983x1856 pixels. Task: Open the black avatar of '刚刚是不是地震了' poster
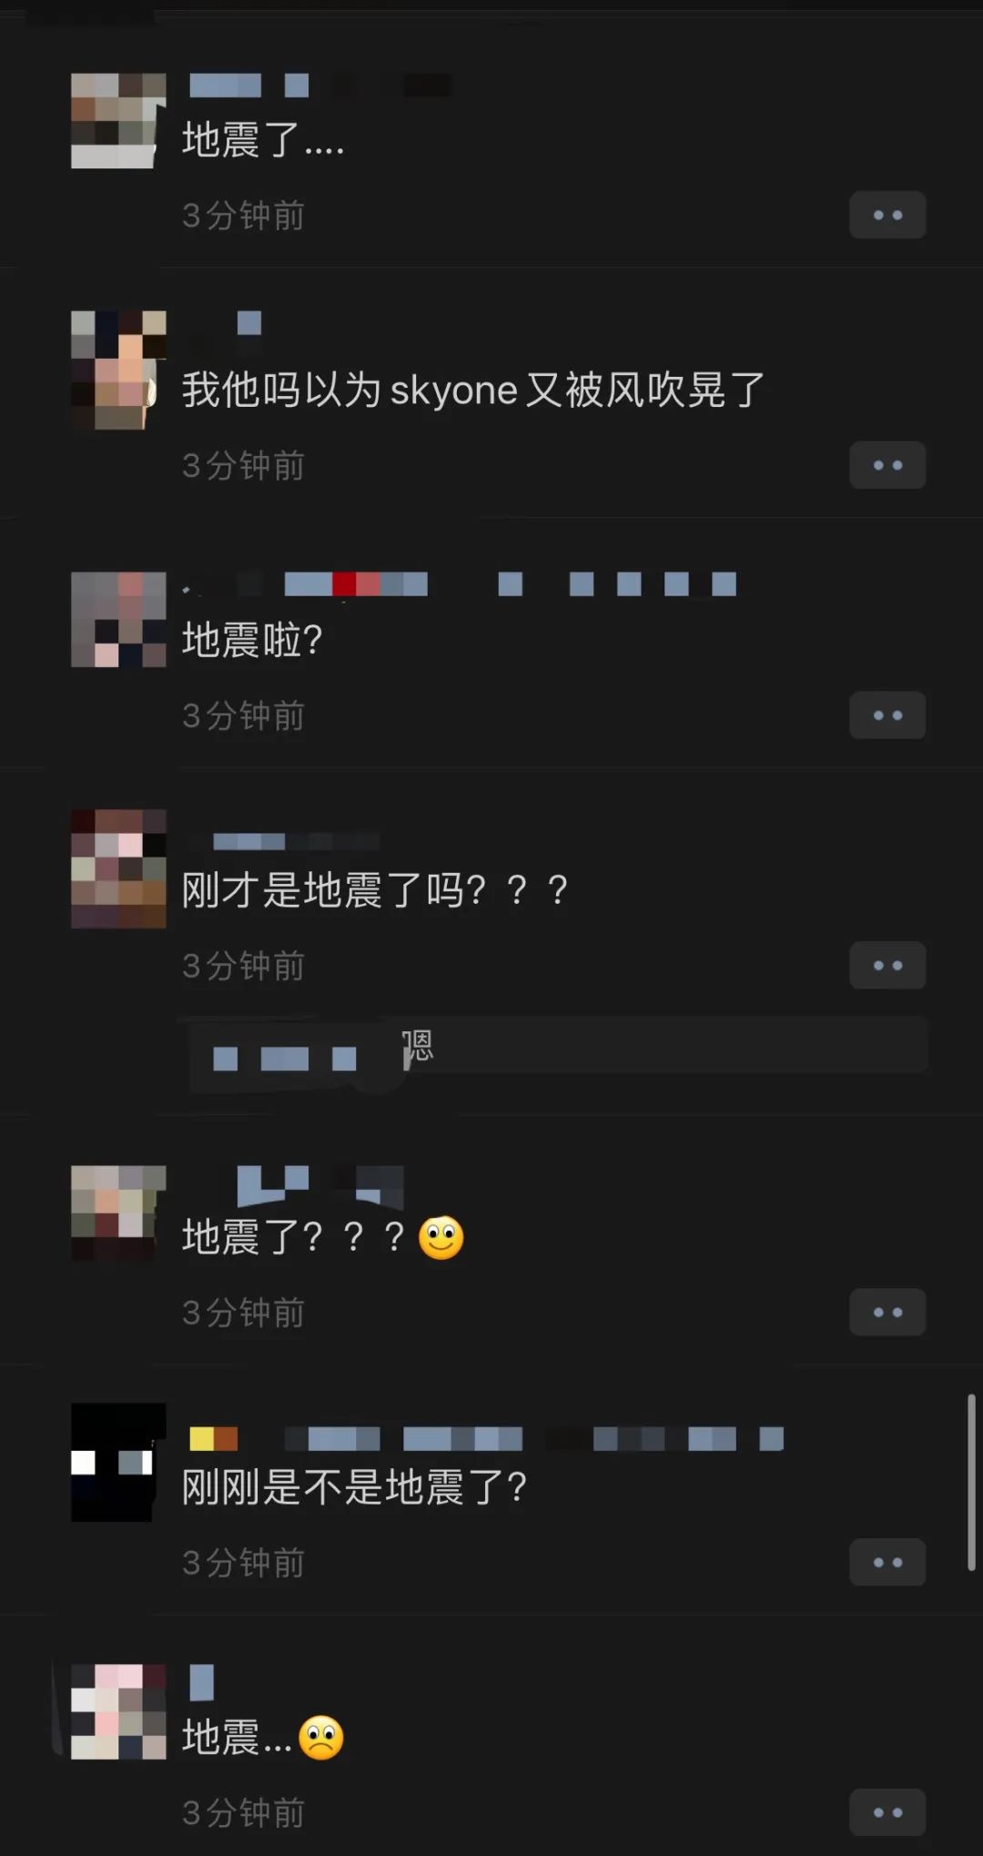(118, 1462)
